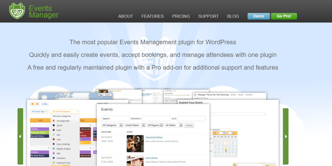Open the Justin Moore event link
Screen dimensions: 332x166
[x=151, y=158]
